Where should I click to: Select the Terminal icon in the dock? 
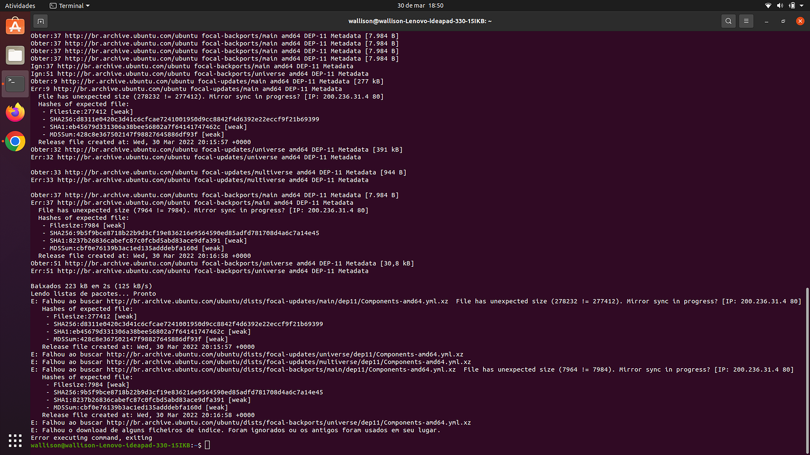coord(15,84)
